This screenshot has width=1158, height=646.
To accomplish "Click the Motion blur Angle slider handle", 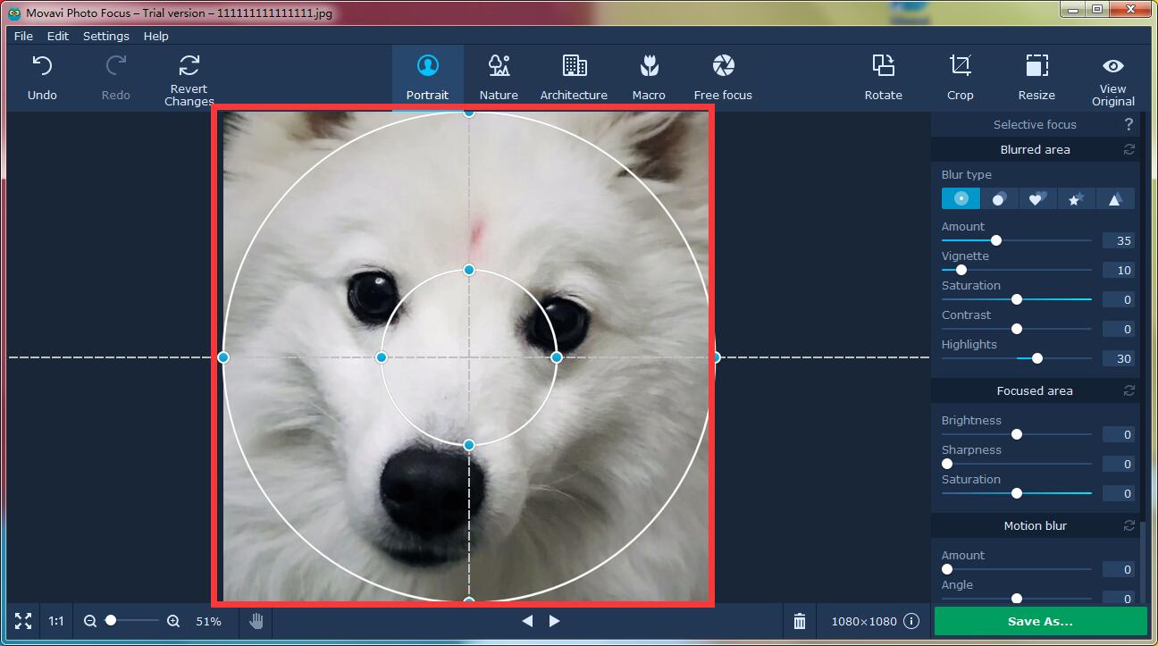I will [x=1017, y=599].
